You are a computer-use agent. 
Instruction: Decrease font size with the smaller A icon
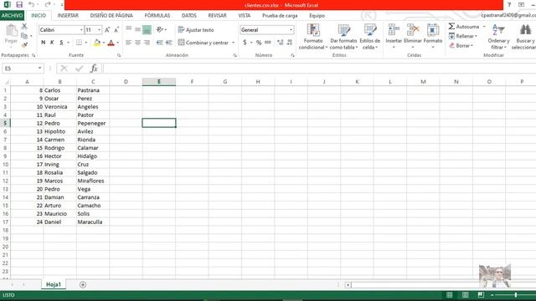click(116, 30)
